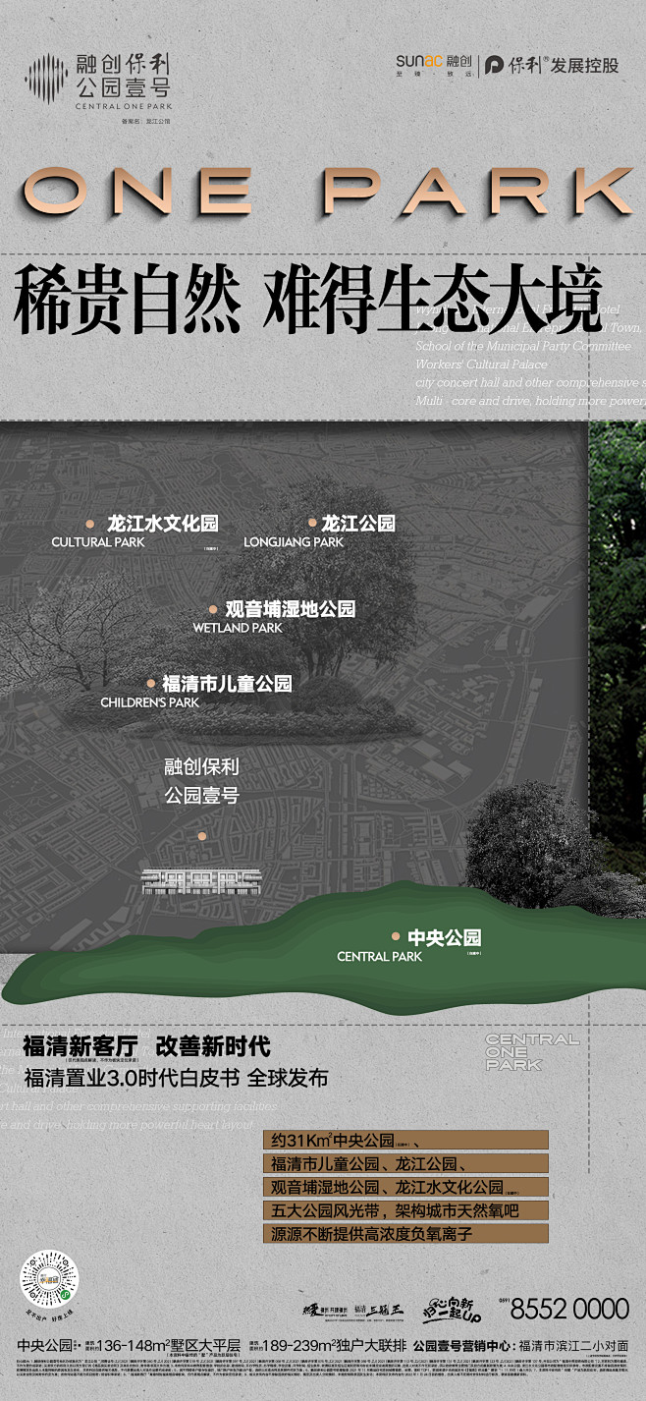The height and width of the screenshot is (1401, 646).
Task: Click the WETLAND PARK caption
Action: click(238, 628)
